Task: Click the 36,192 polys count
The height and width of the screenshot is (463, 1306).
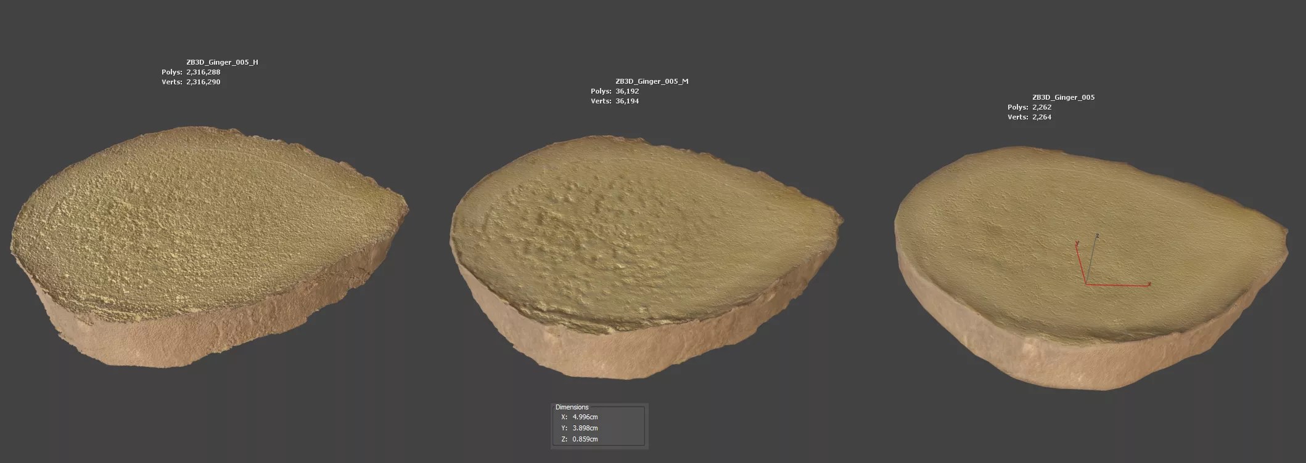Action: click(627, 91)
